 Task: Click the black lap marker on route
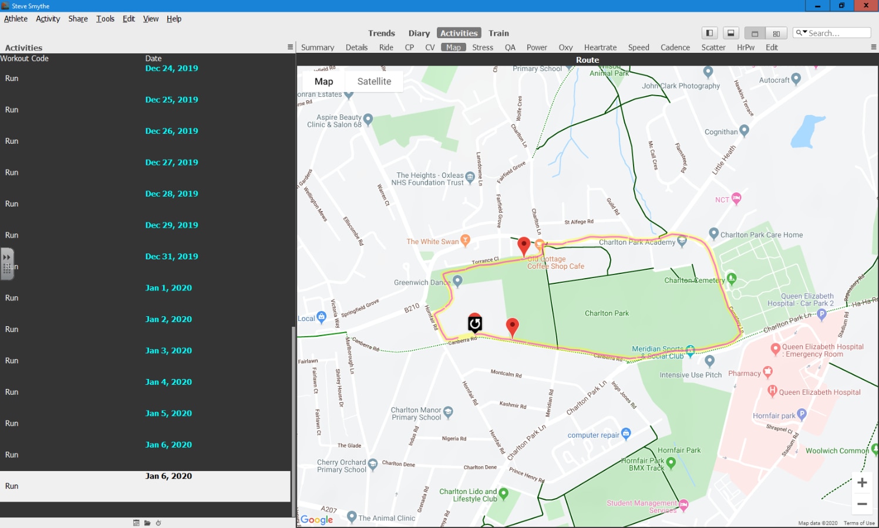click(475, 323)
